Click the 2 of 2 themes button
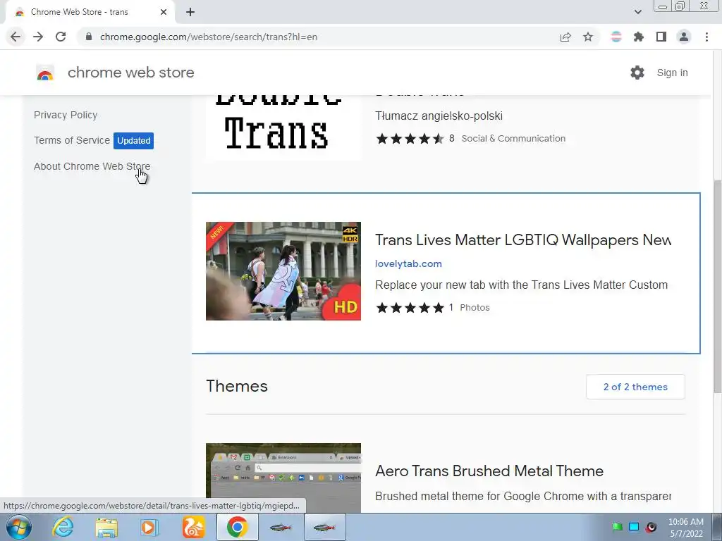722x541 pixels. (x=635, y=387)
